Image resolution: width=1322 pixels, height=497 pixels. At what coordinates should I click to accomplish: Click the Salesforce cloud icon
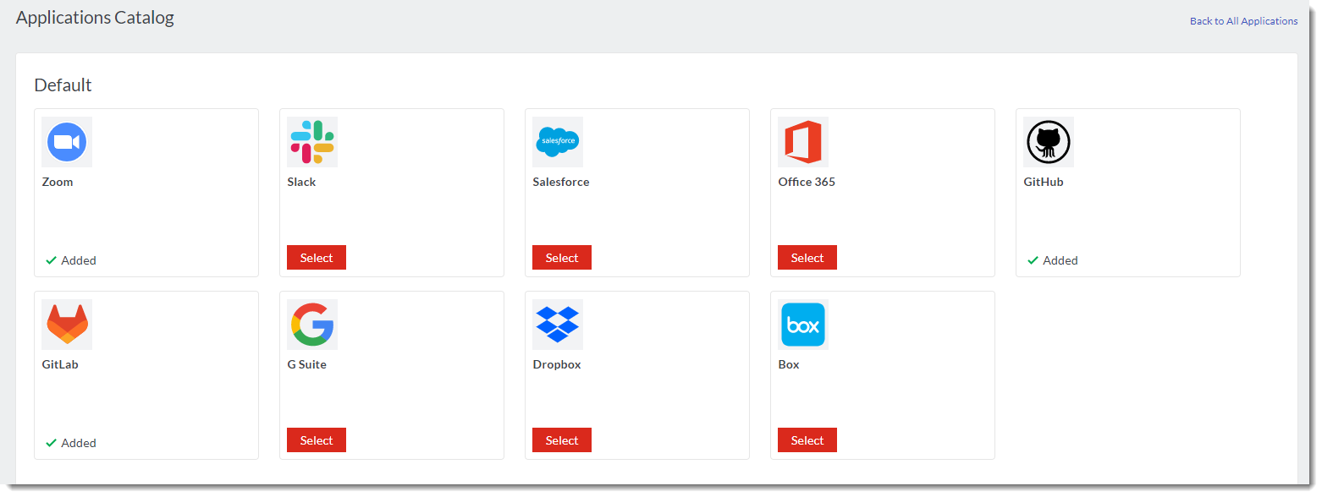(558, 142)
